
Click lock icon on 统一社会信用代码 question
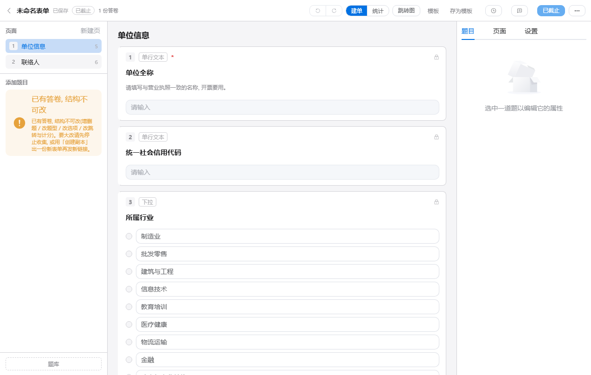pos(437,137)
